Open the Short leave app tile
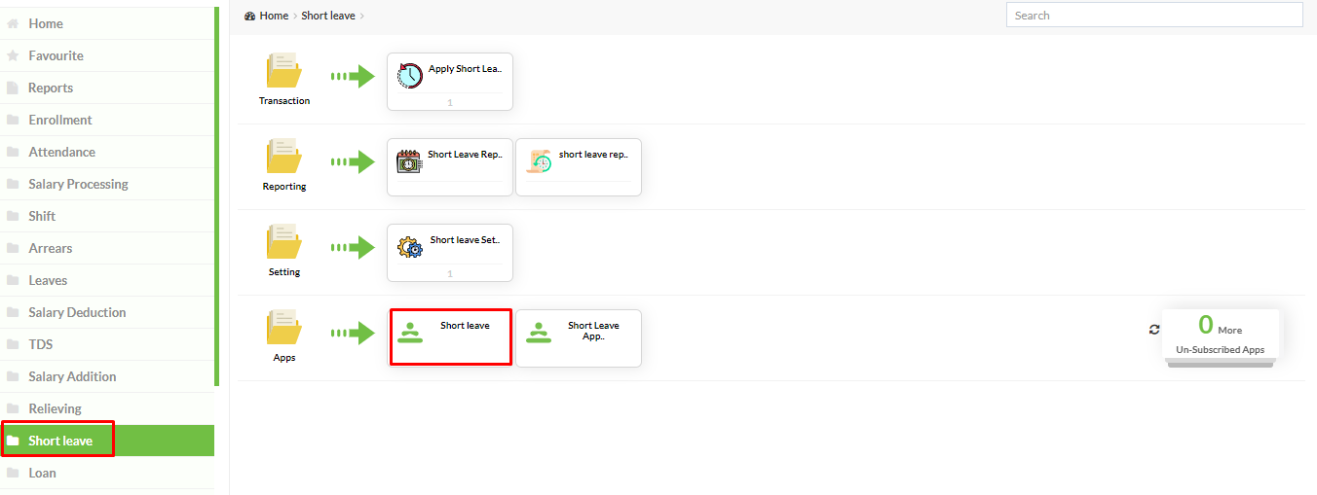Viewport: 1317px width, 495px height. point(450,337)
